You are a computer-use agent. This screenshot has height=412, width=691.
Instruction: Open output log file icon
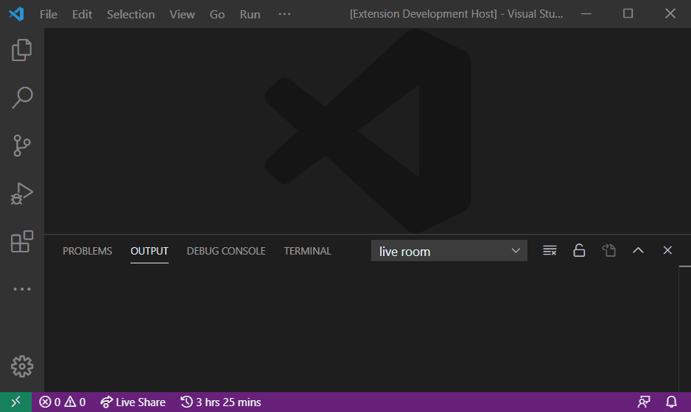click(x=608, y=250)
